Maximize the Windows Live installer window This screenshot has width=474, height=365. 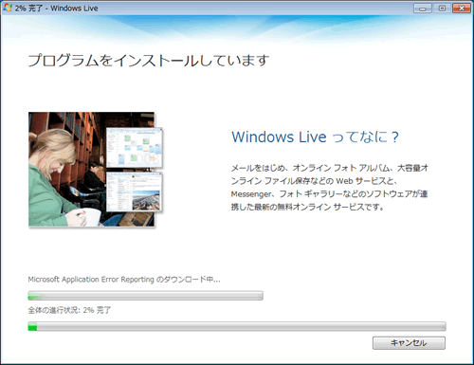[442, 9]
